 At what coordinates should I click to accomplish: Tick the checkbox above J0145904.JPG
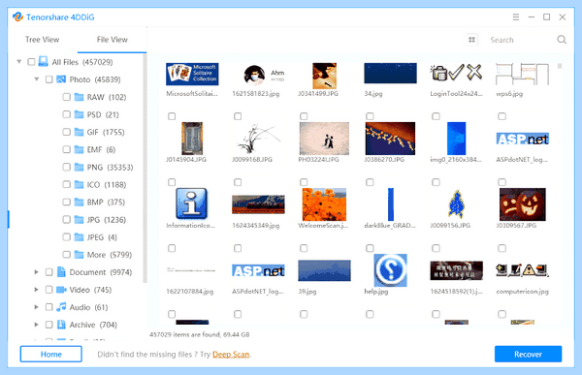[x=172, y=116]
